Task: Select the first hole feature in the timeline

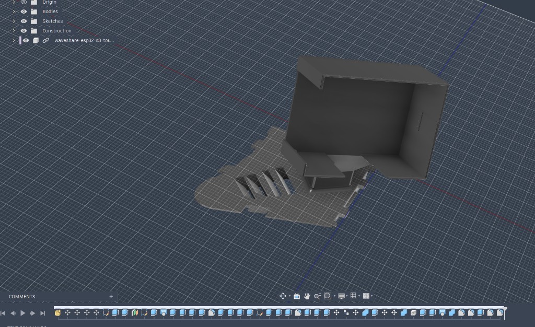Action: coord(164,313)
